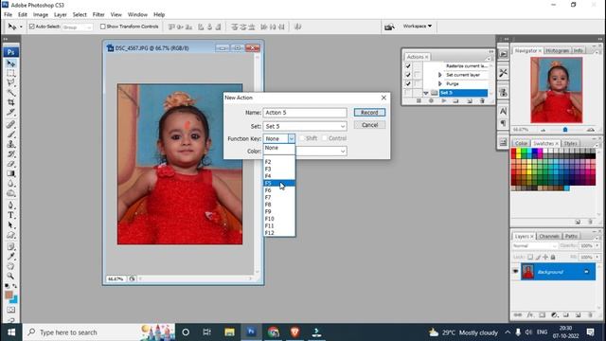Enable Show Transform Controls checkbox
606x341 pixels.
[x=103, y=27]
